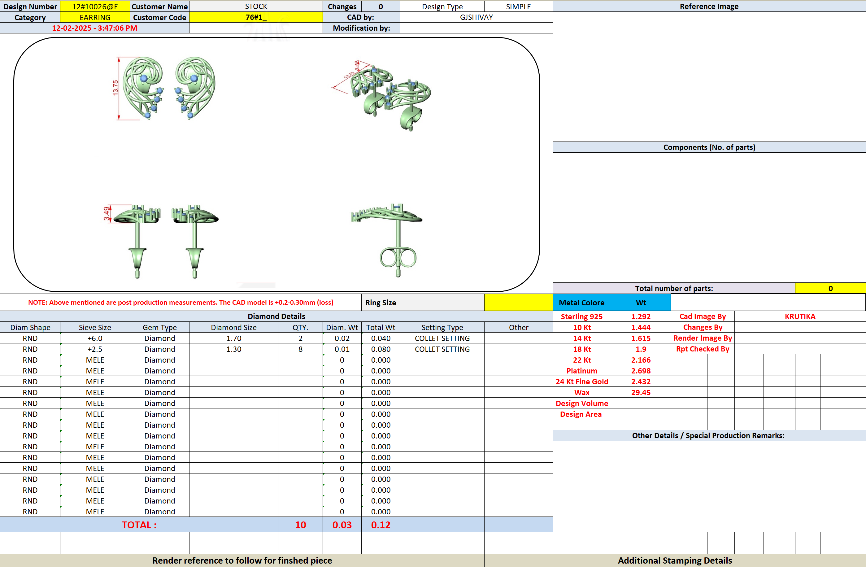Click the 18 Kt weight 1.9
The image size is (866, 567).
point(640,349)
